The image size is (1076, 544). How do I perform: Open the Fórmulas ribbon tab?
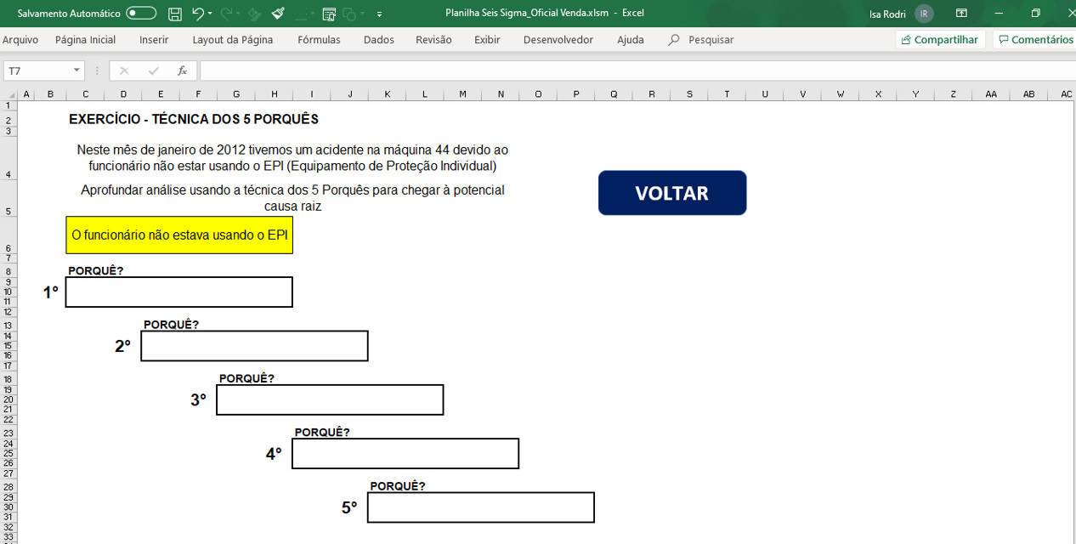pos(319,40)
